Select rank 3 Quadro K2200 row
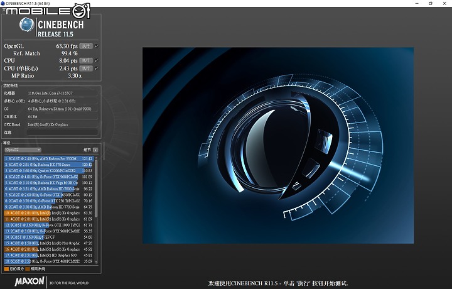The width and height of the screenshot is (452, 289). tap(49, 171)
